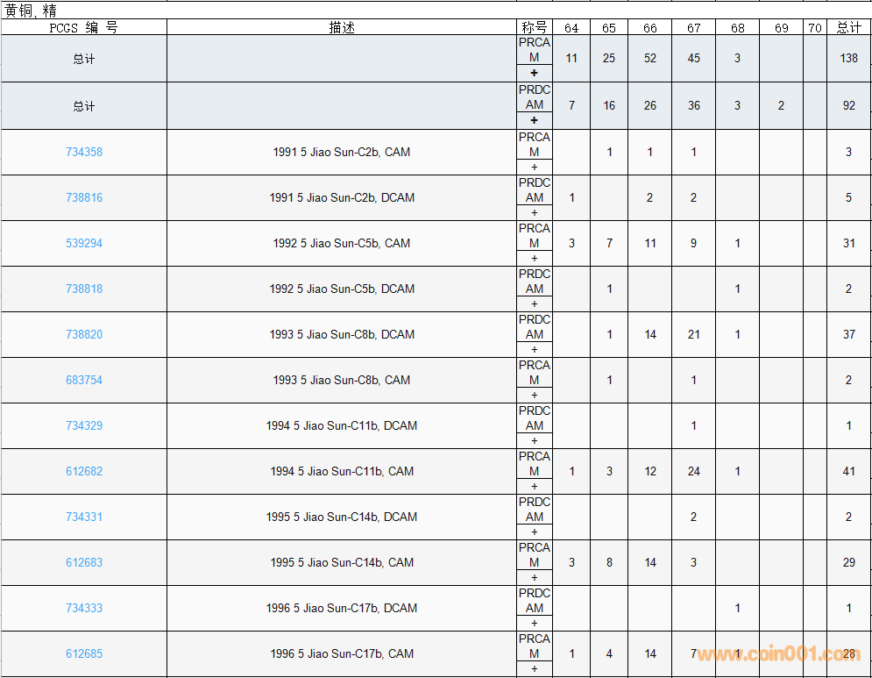
Task: Select the 1992 5 Jiao Sun-C5b, CAM description
Action: point(342,243)
